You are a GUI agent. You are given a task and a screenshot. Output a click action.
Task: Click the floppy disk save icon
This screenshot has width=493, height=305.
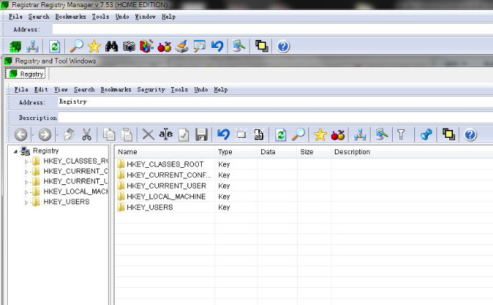coord(201,135)
